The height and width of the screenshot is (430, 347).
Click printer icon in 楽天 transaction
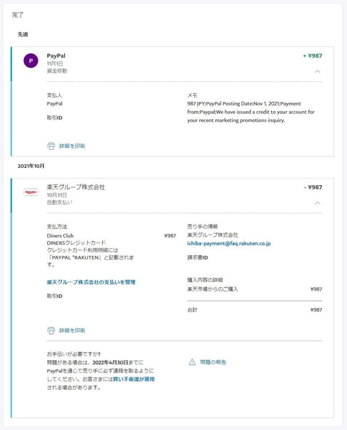point(51,330)
